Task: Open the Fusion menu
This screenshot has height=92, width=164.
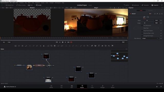Action: point(43,3)
